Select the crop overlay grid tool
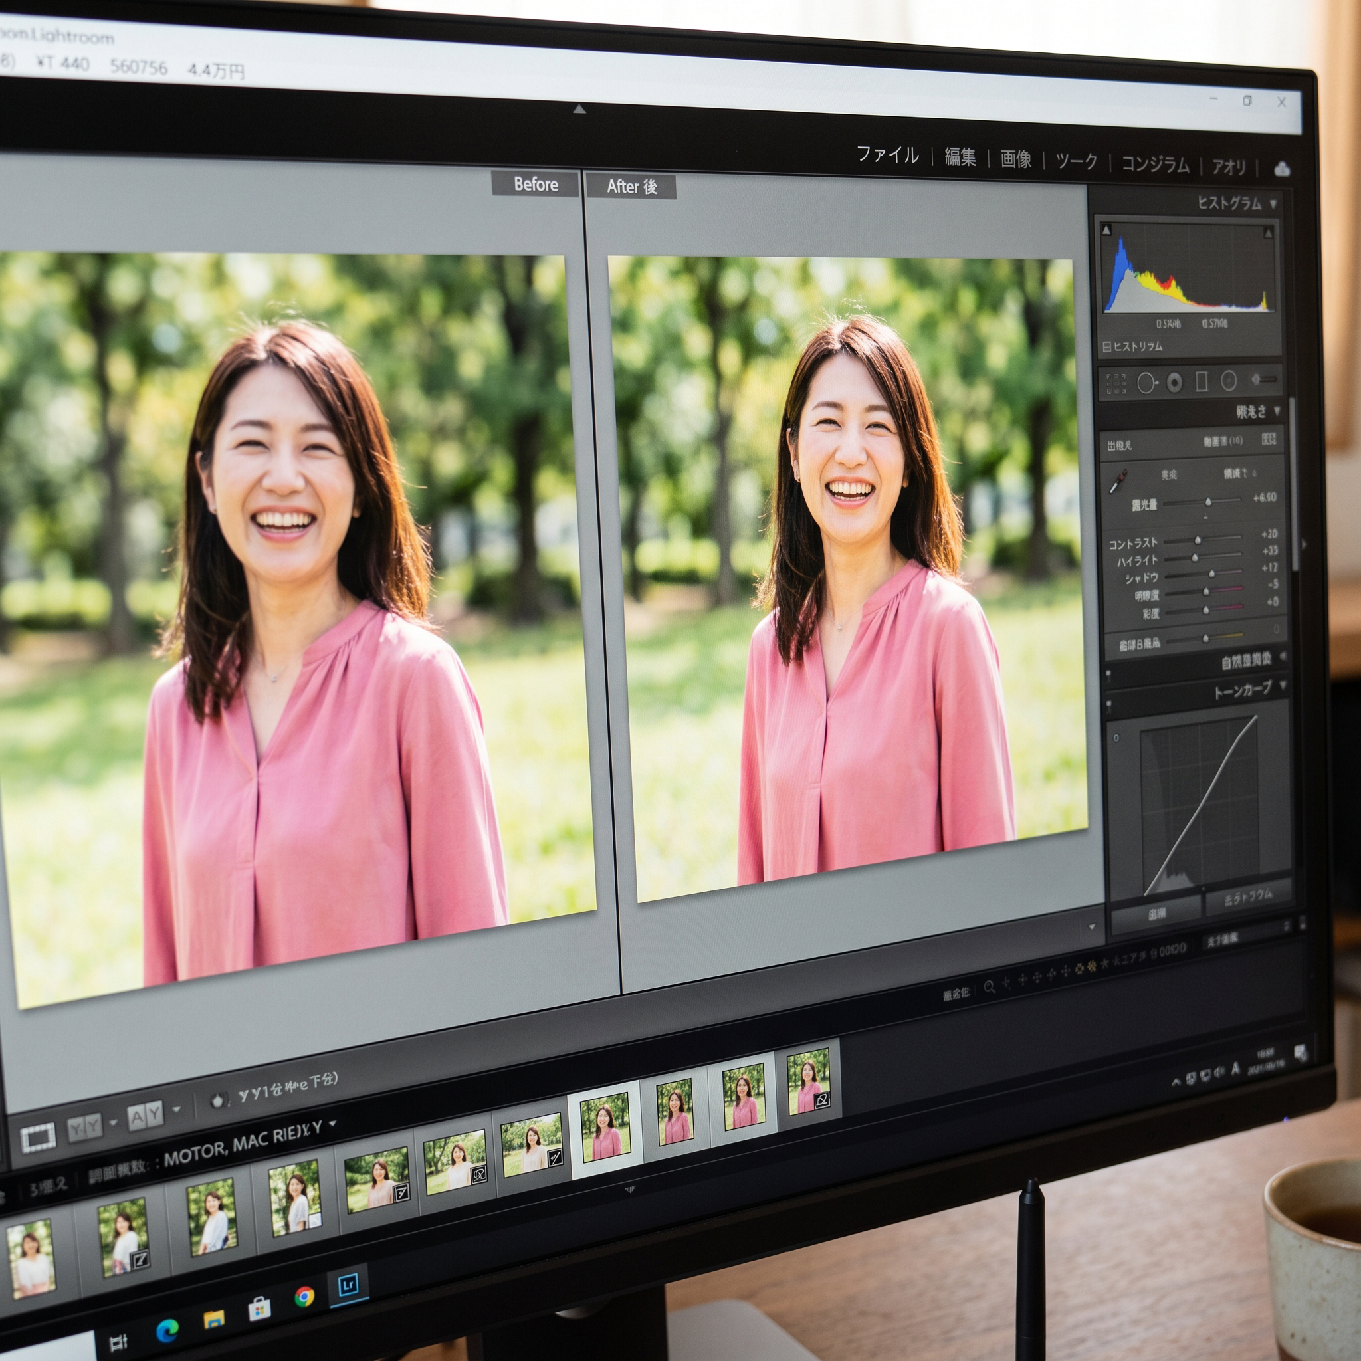This screenshot has height=1361, width=1361. [x=1116, y=383]
